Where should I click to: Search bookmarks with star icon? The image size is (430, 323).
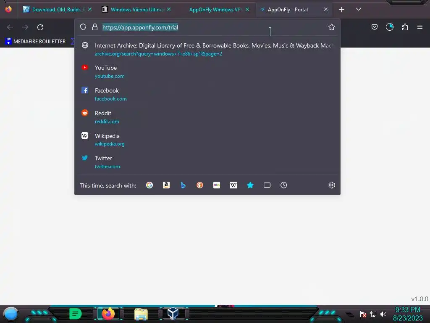250,185
